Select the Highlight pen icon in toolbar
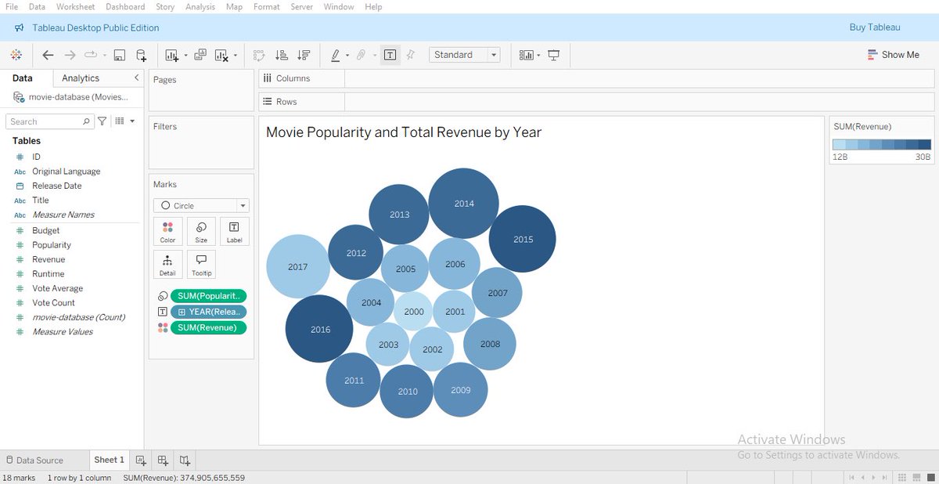Viewport: 939px width, 484px height. coord(336,55)
